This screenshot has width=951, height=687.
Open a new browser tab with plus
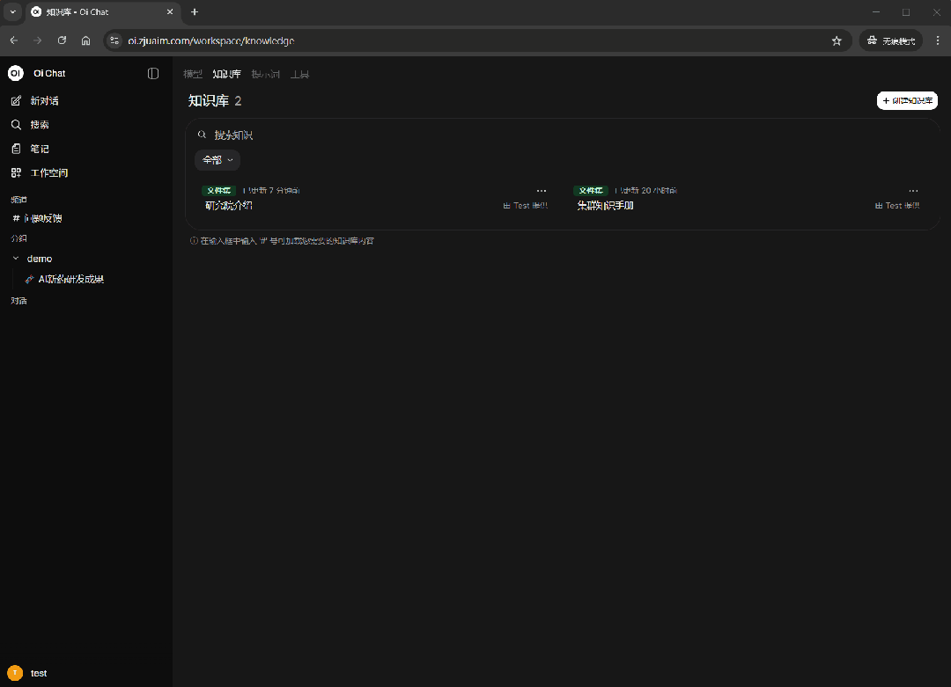pos(195,12)
